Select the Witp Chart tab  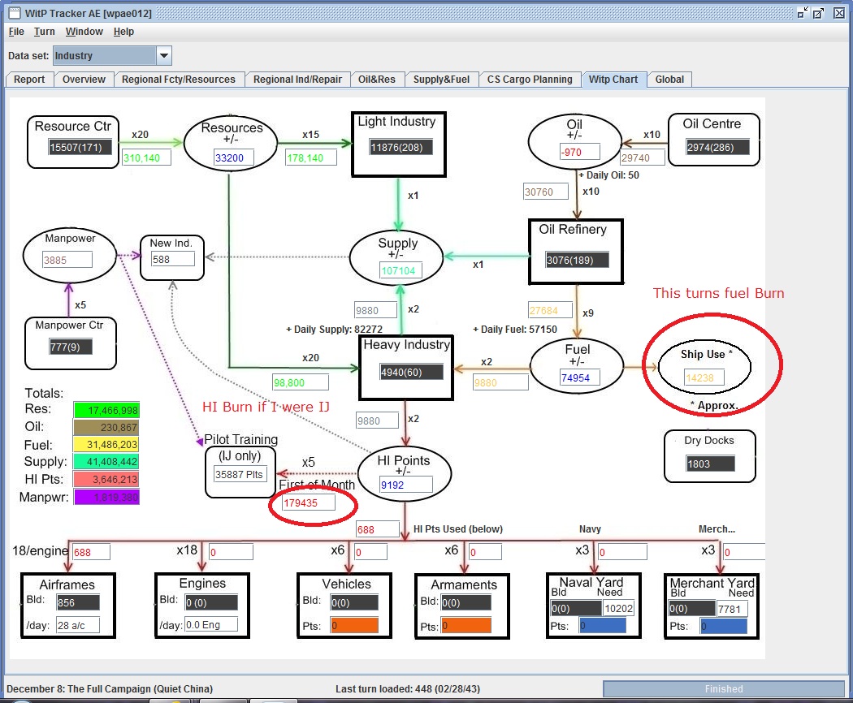(613, 80)
